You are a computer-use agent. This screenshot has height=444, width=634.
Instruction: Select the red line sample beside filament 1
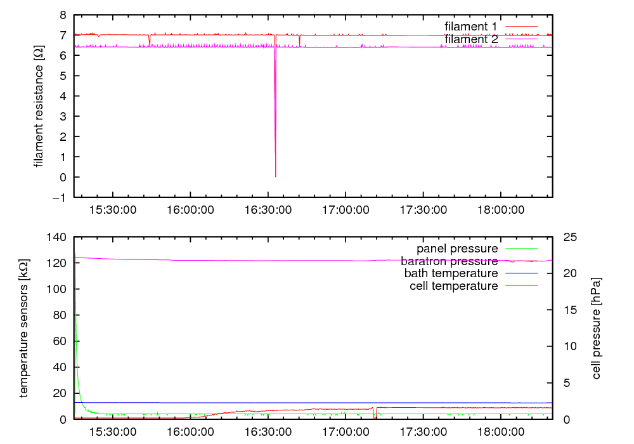[521, 26]
